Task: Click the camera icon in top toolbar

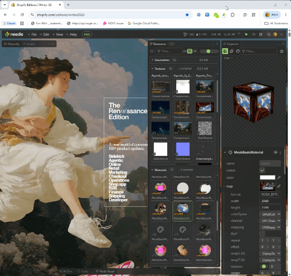Action: pyautogui.click(x=253, y=34)
